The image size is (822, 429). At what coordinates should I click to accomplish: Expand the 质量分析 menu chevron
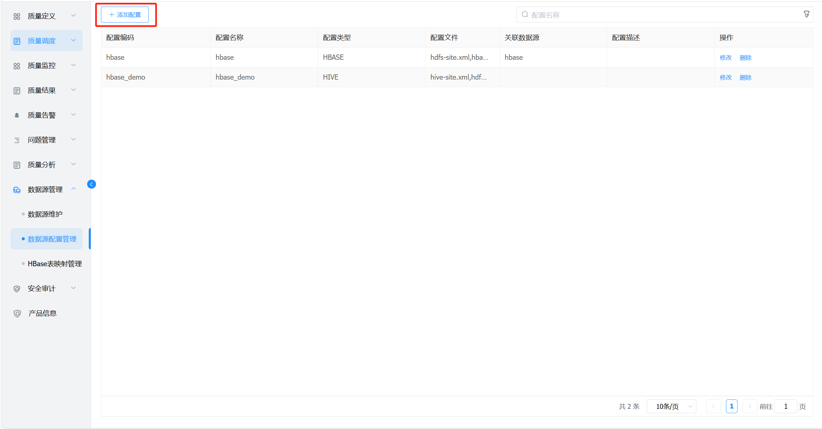click(74, 164)
